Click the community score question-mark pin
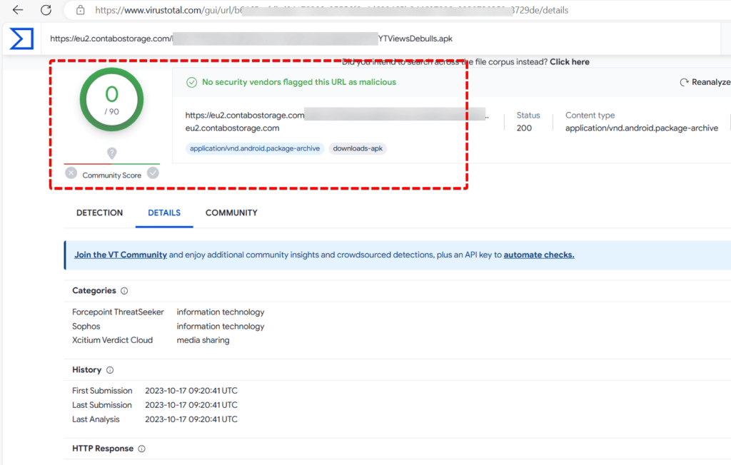 pyautogui.click(x=112, y=153)
